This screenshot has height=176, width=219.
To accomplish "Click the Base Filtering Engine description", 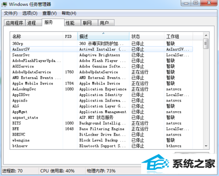I will click(x=102, y=129).
